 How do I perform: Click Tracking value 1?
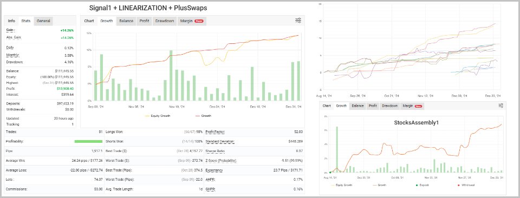point(73,124)
